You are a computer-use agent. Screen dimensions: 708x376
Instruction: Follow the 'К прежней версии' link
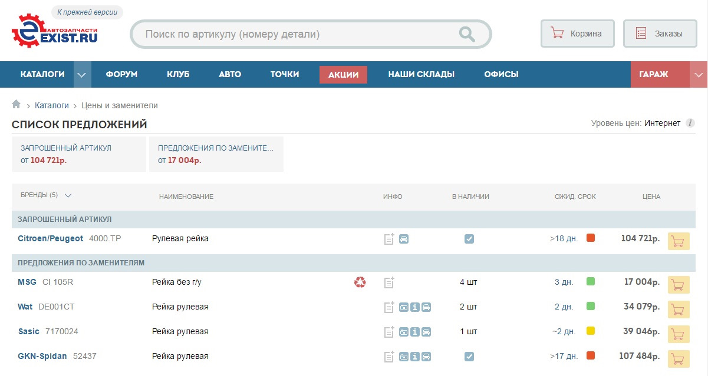coord(87,12)
